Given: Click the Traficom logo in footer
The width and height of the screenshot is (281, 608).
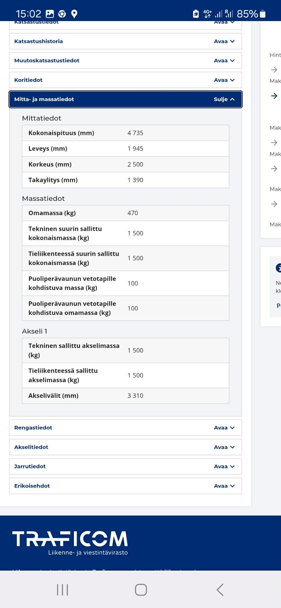Looking at the screenshot, I should click(x=70, y=543).
